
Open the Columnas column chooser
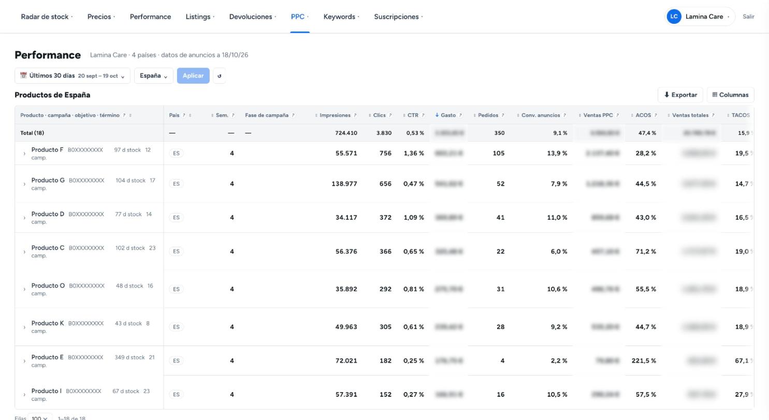(730, 95)
